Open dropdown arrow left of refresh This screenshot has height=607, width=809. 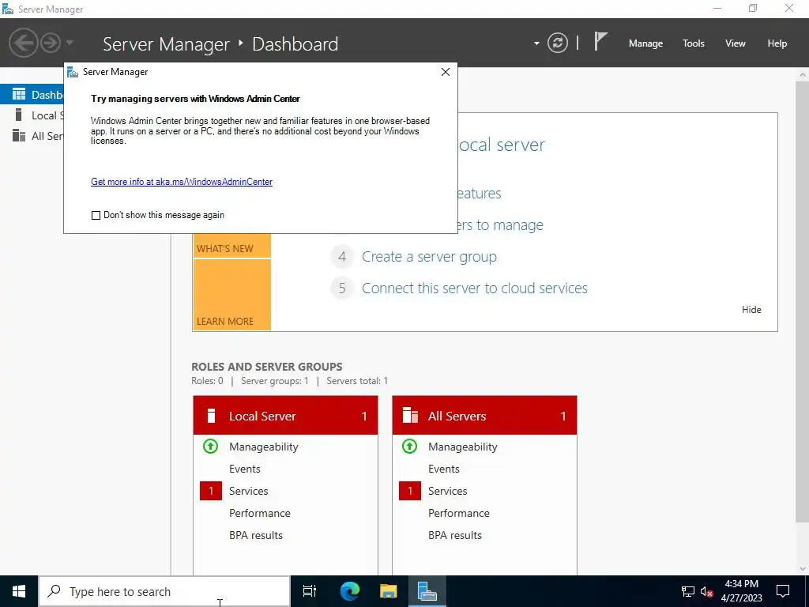click(x=536, y=43)
